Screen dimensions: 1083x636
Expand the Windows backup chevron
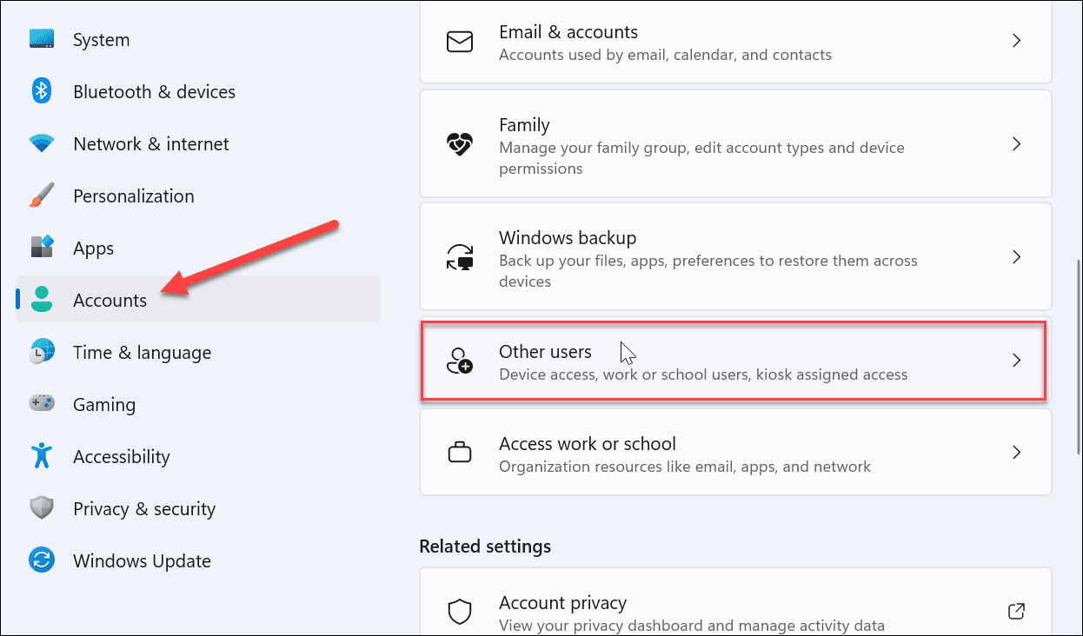click(x=1016, y=256)
